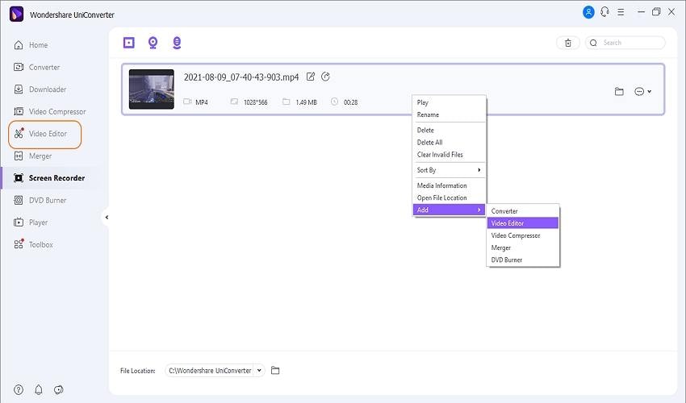Viewport: 686px width, 403px height.
Task: Click the filename 2021-08-09_07-40-43-903.mp4
Action: coord(241,77)
